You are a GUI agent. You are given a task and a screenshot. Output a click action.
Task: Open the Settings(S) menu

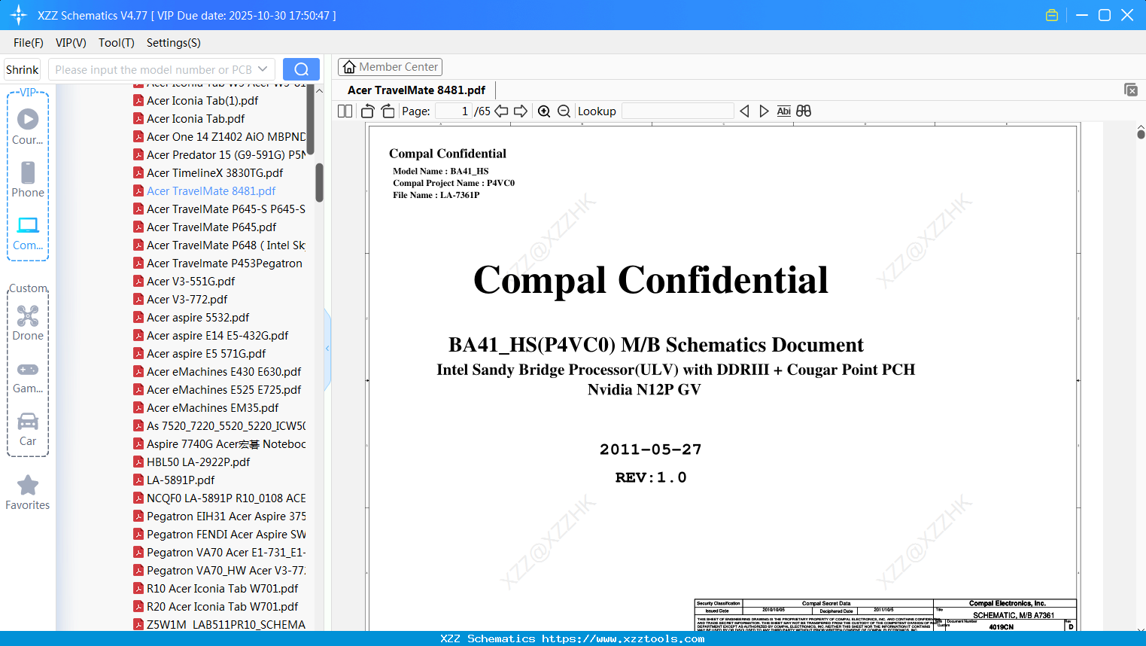[x=174, y=43]
